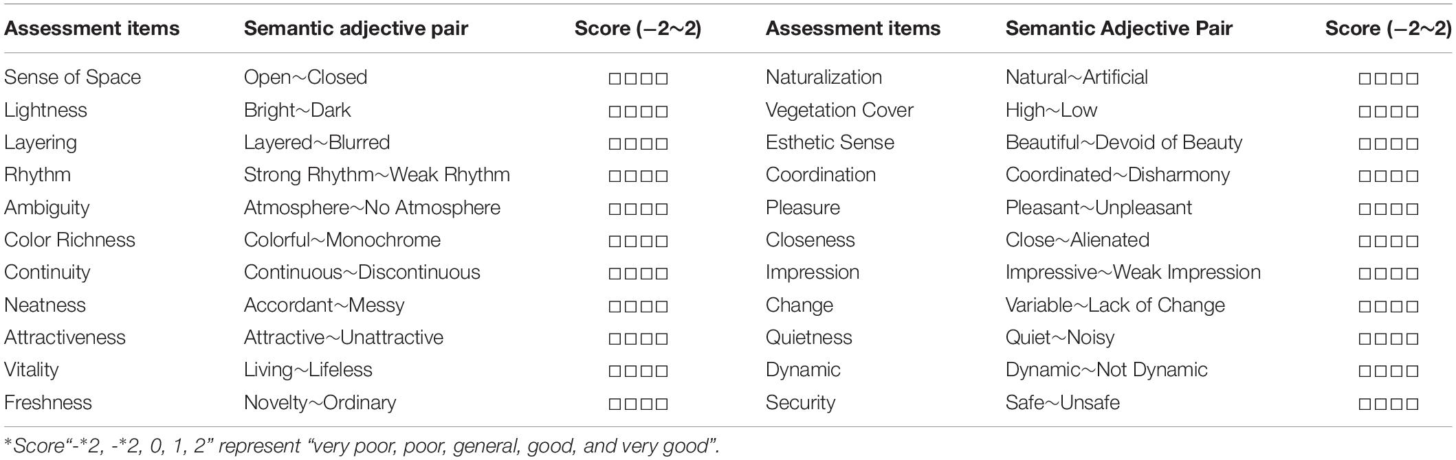The image size is (1456, 460).
Task: Check the first score box for Sense of Space
Action: [x=615, y=78]
